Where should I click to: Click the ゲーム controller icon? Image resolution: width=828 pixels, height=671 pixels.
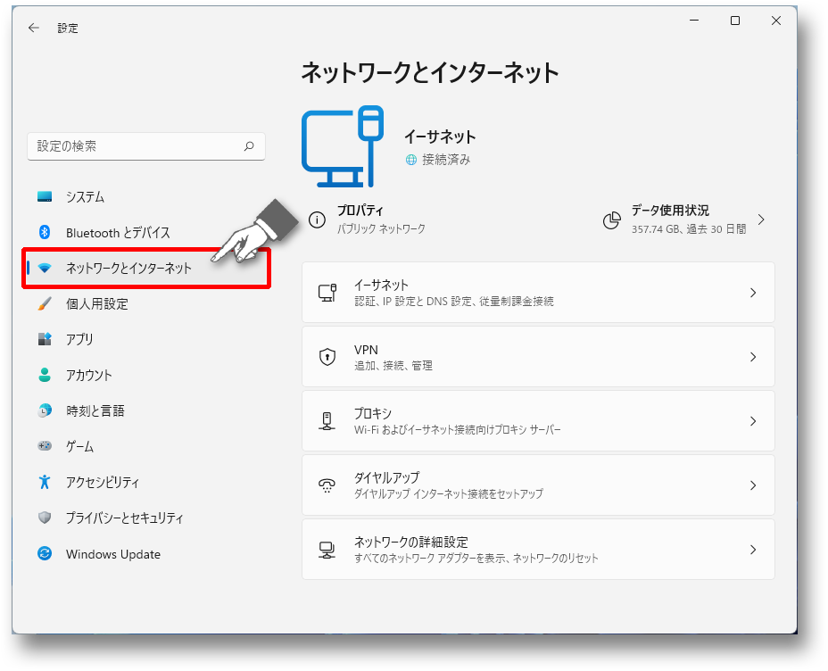click(45, 446)
